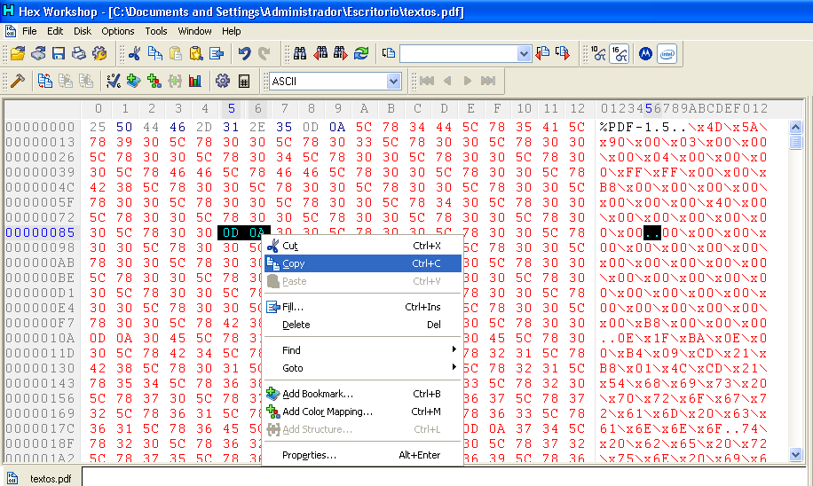Open a file with the folder icon
The width and height of the screenshot is (813, 486).
point(18,53)
